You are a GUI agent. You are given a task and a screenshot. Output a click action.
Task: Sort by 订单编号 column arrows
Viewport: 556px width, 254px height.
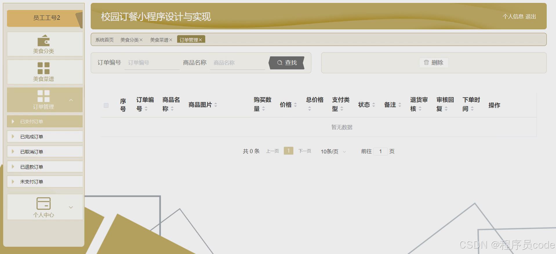[146, 109]
